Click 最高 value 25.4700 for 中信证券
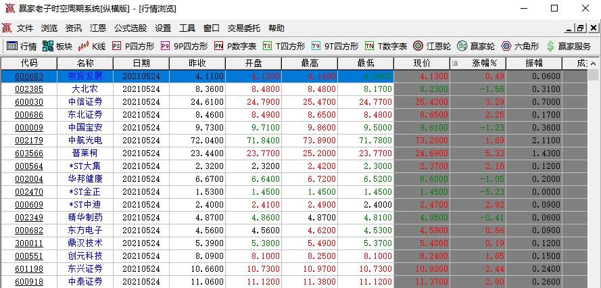The width and height of the screenshot is (601, 288). coord(319,102)
